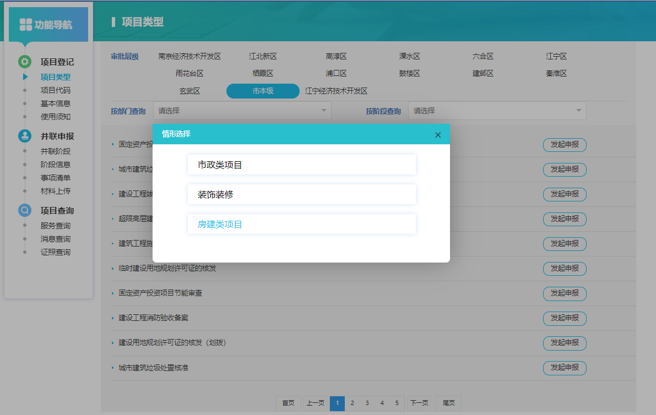Jump to 尾页 last page
Image resolution: width=656 pixels, height=415 pixels.
point(448,403)
